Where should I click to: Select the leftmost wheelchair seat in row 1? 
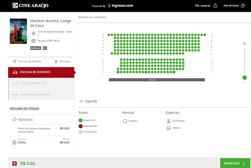tap(118, 72)
